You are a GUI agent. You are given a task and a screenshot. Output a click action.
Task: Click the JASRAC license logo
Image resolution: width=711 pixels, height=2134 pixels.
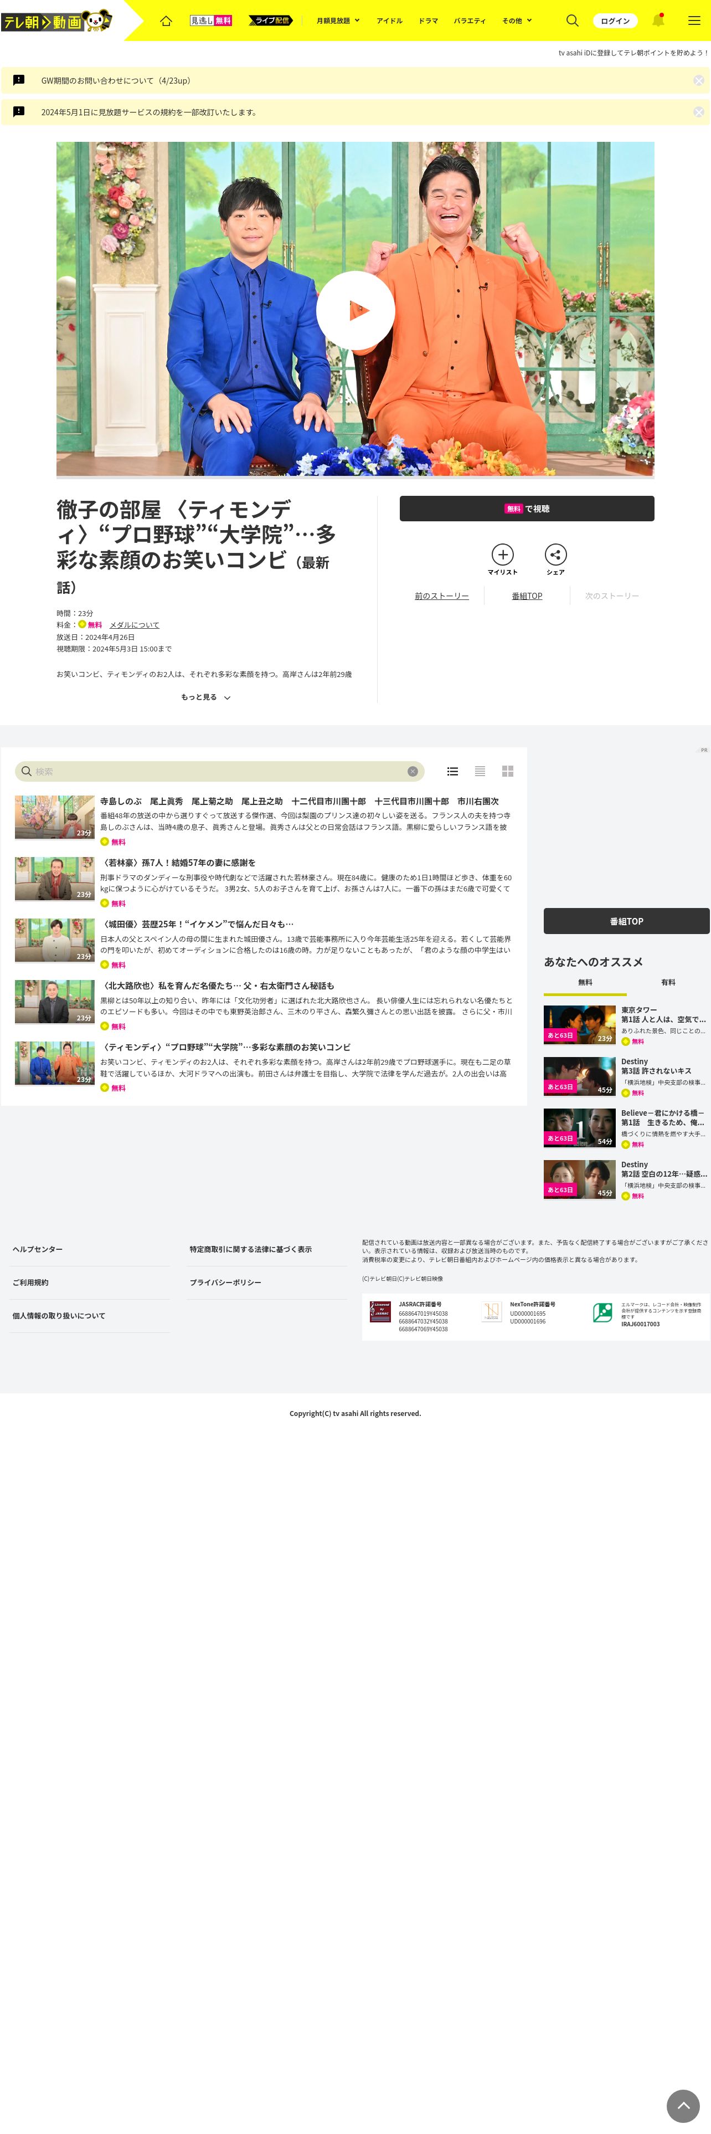coord(380,1311)
